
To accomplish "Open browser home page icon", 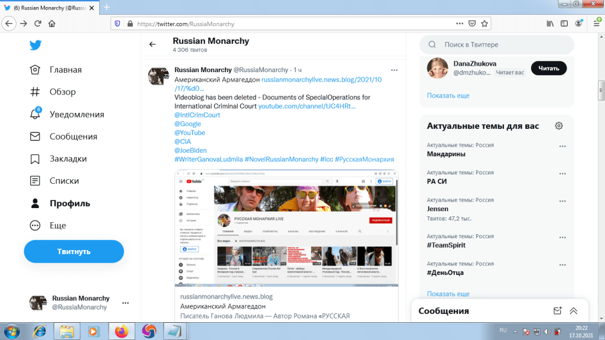I will pyautogui.click(x=52, y=24).
